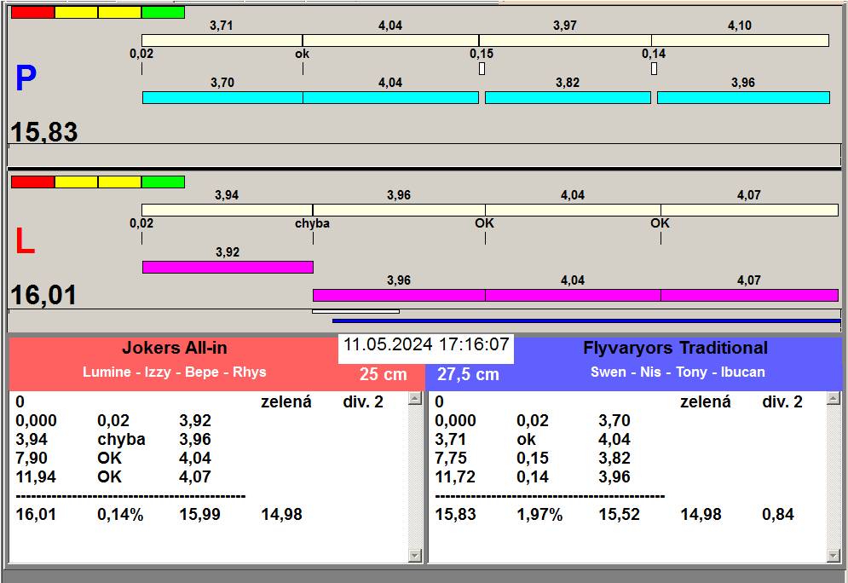This screenshot has height=583, width=848.
Task: Click 0,14% in the Jokers results list
Action: [x=120, y=514]
